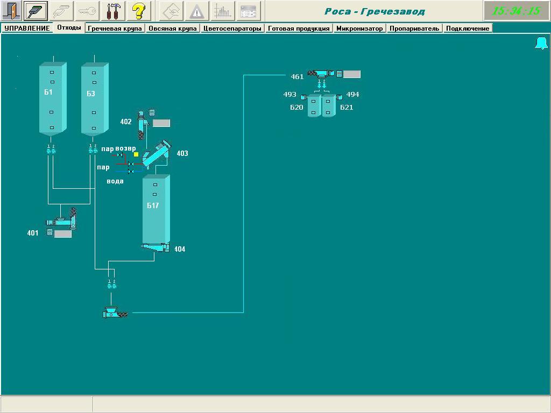The image size is (551, 413).
Task: Toggle gate 1 under silo Б1
Action: click(49, 150)
